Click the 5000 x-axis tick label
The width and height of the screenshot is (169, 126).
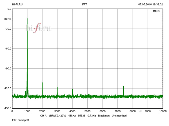[87, 111]
